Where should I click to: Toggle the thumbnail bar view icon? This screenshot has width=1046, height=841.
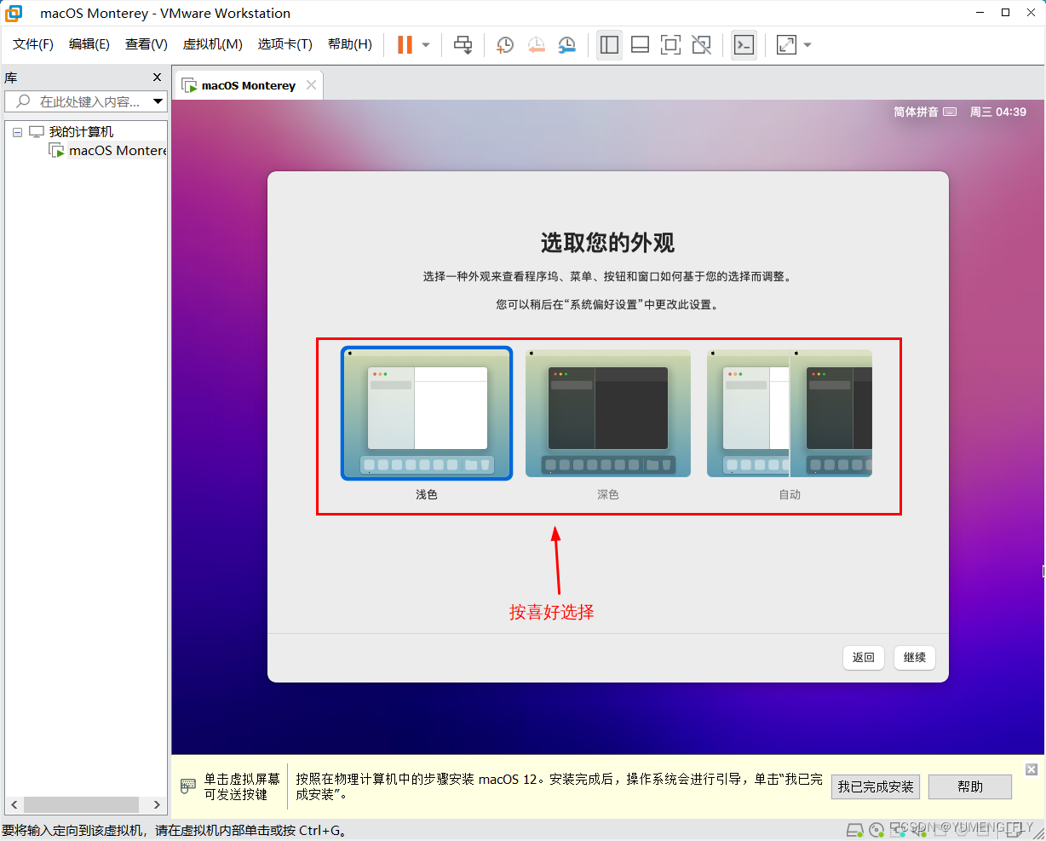640,45
